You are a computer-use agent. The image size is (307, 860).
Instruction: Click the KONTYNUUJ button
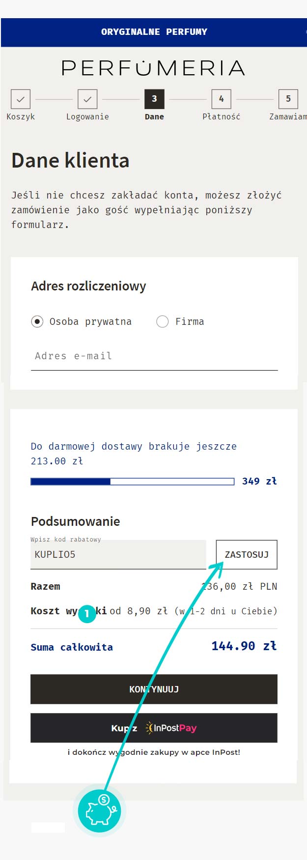click(154, 689)
